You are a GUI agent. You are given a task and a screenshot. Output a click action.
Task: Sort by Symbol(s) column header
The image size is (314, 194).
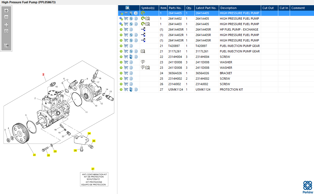point(149,8)
